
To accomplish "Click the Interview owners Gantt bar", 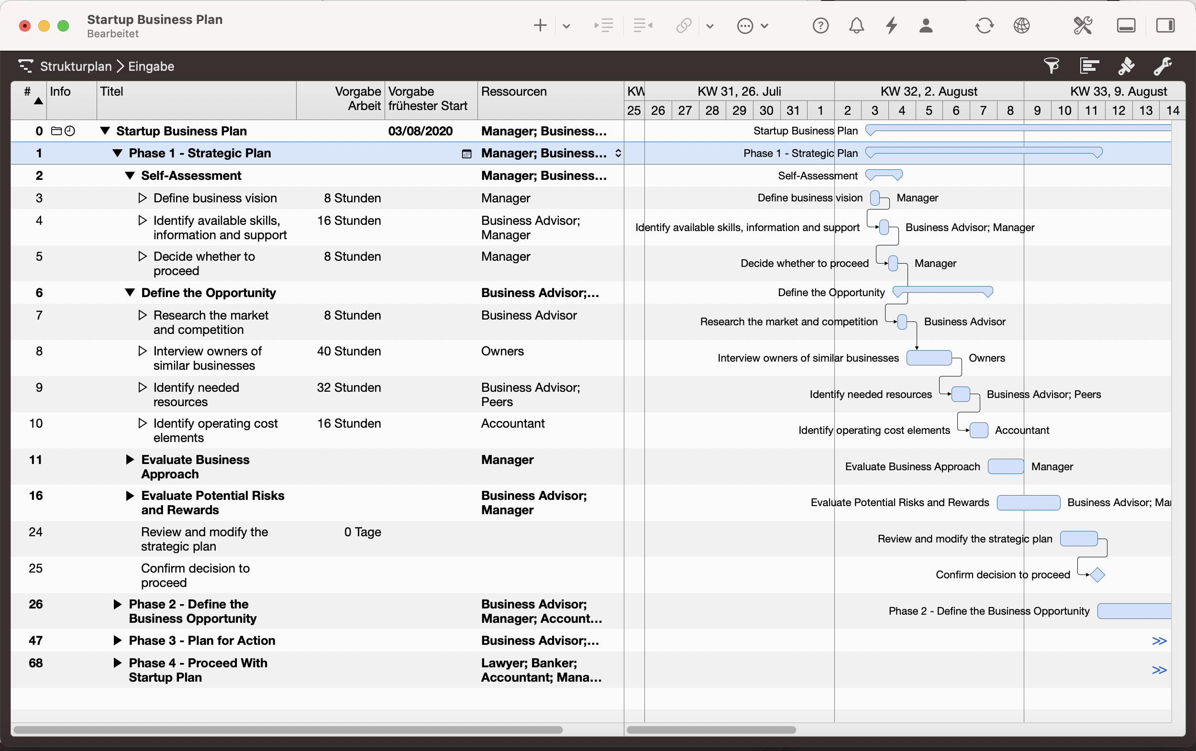I will [x=929, y=358].
